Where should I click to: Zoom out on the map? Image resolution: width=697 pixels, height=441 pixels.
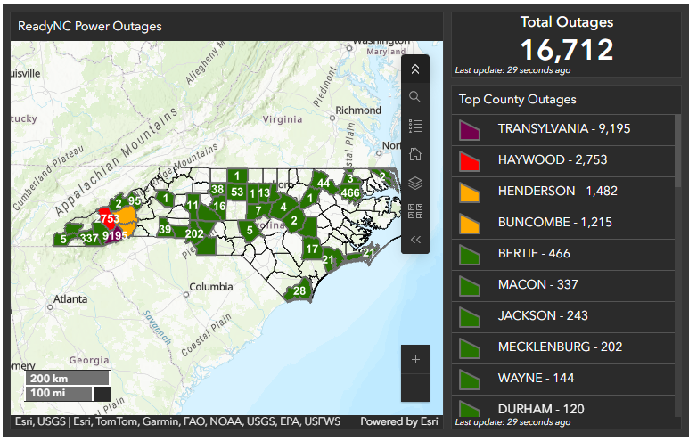[x=415, y=388]
